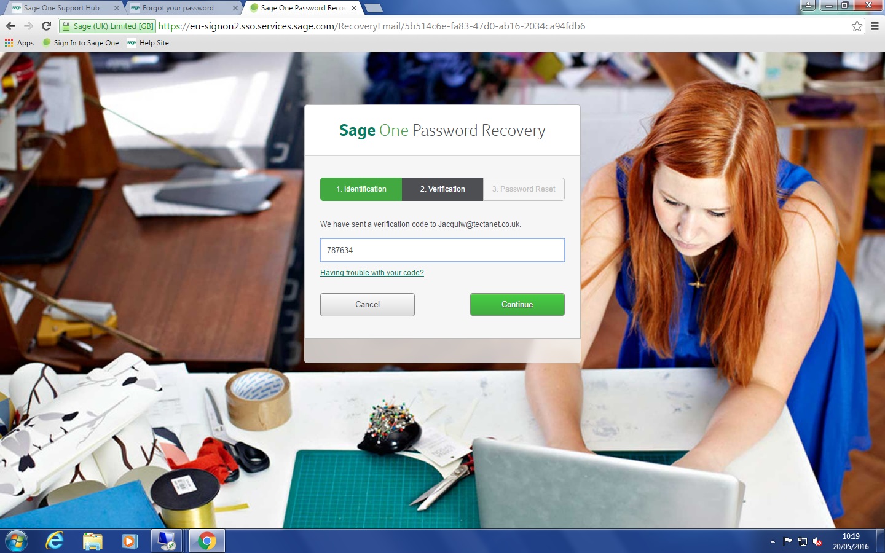Open the taskbar clock showing 10:19
Image resolution: width=885 pixels, height=553 pixels.
[851, 541]
